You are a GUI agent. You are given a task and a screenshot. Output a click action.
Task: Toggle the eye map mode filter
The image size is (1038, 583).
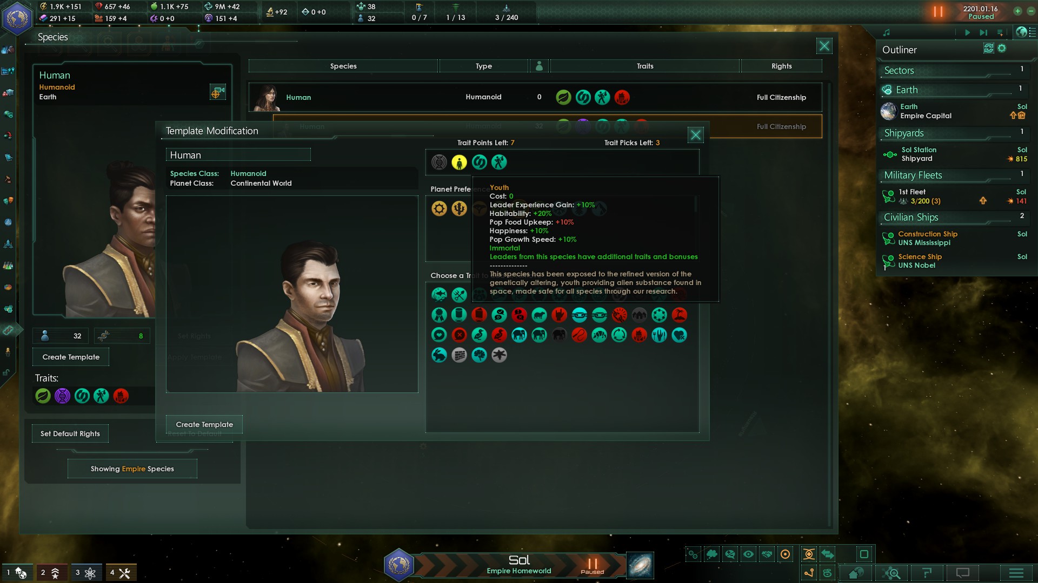point(748,554)
